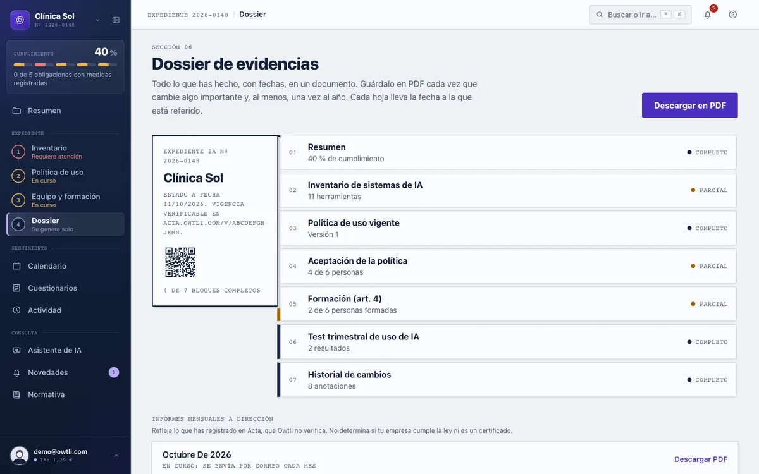The width and height of the screenshot is (759, 474).
Task: Click COMPLETO status on Política de uso vigente row
Action: coord(708,228)
